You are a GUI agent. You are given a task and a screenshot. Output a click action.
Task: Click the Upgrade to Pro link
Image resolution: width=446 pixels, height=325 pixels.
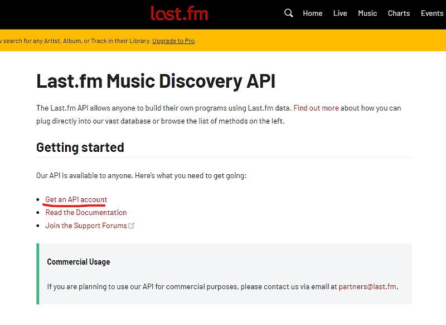[173, 40]
